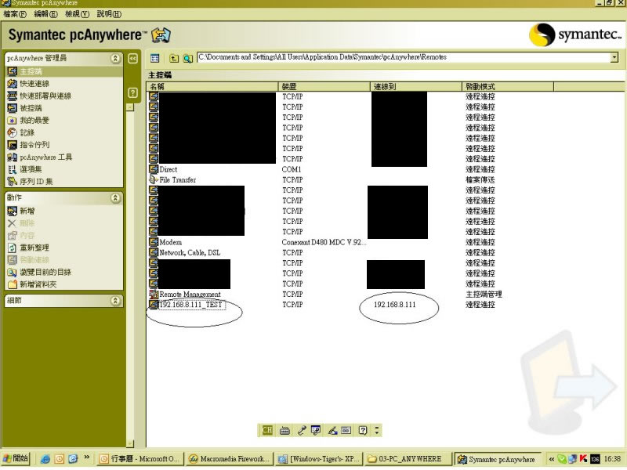Select the Modem connection item
627x470 pixels.
pos(170,242)
